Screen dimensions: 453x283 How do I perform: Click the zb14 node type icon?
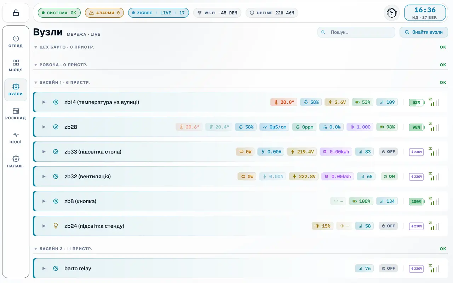[56, 102]
